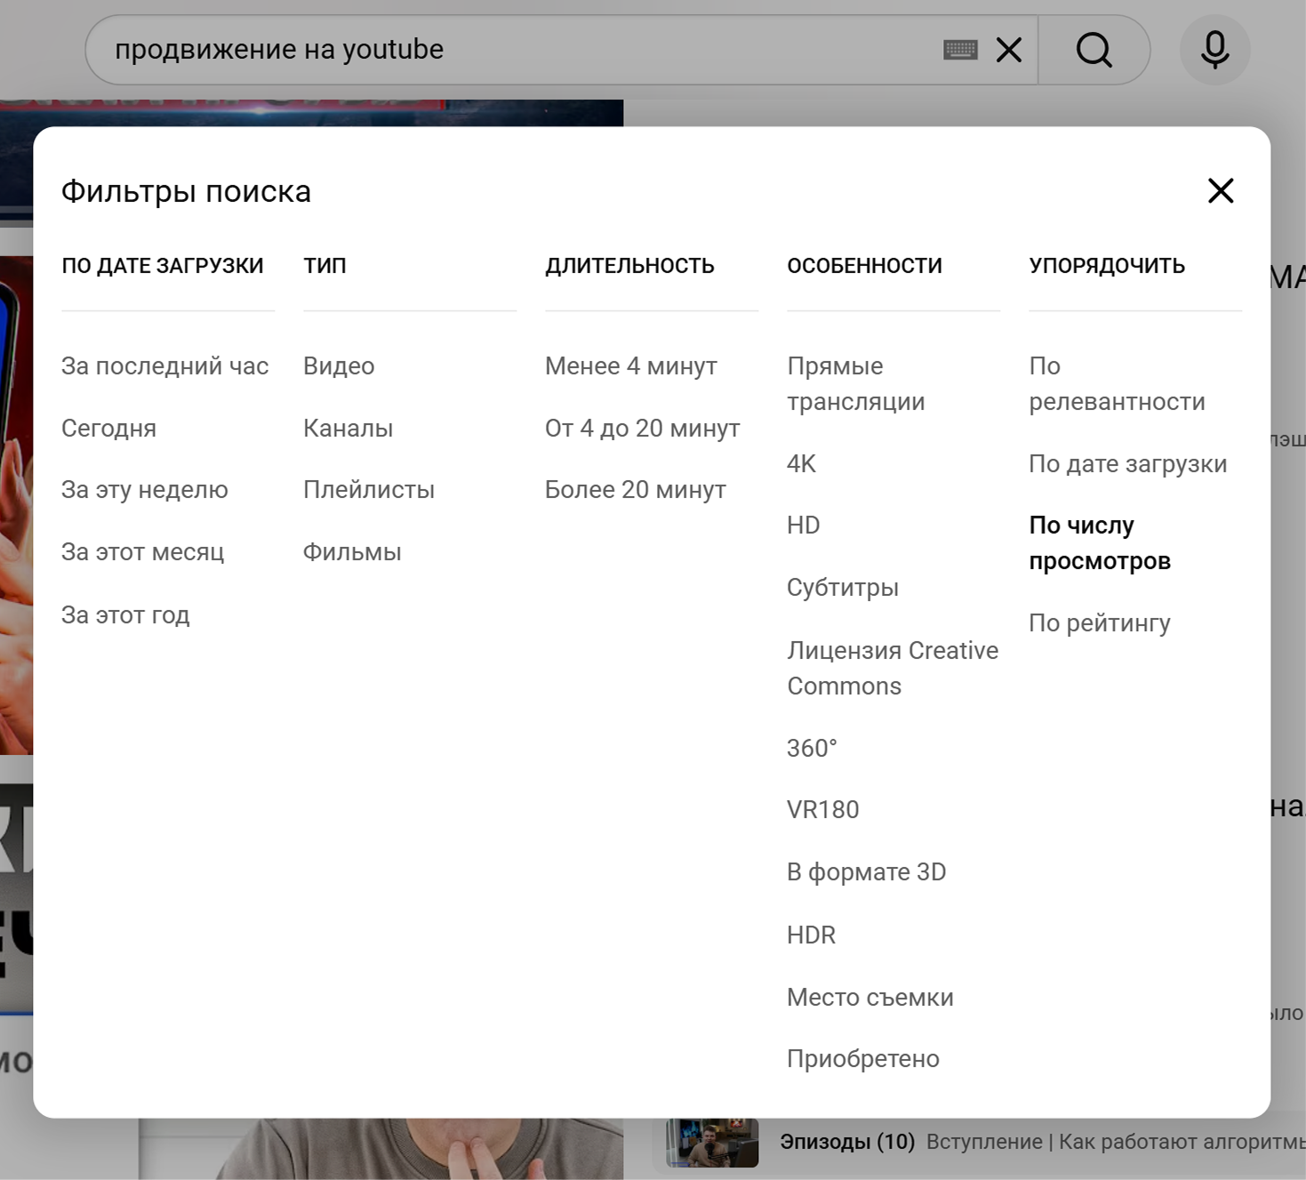
Task: Clear the search query with the X icon
Action: [1009, 50]
